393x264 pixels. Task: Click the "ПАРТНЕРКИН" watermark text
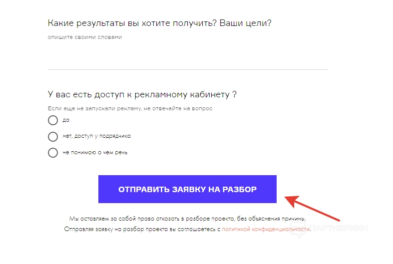pos(340,228)
